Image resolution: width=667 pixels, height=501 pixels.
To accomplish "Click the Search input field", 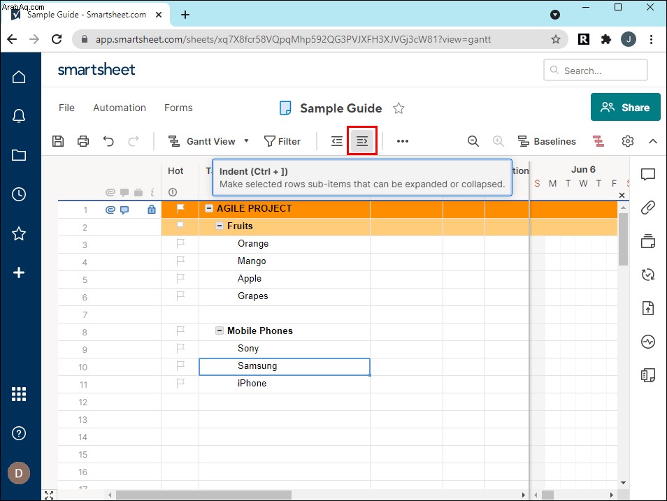I will (x=596, y=70).
